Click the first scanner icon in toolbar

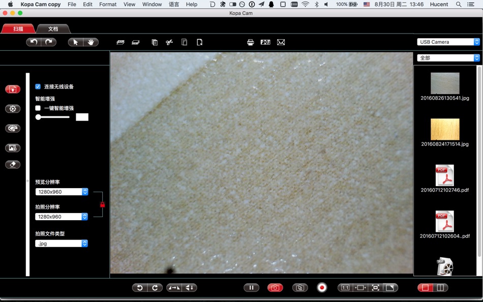[120, 42]
